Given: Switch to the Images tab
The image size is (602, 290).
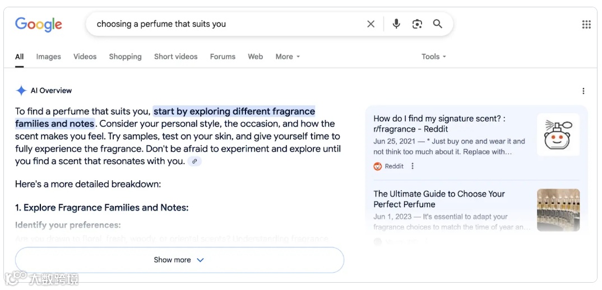Looking at the screenshot, I should click(x=48, y=57).
